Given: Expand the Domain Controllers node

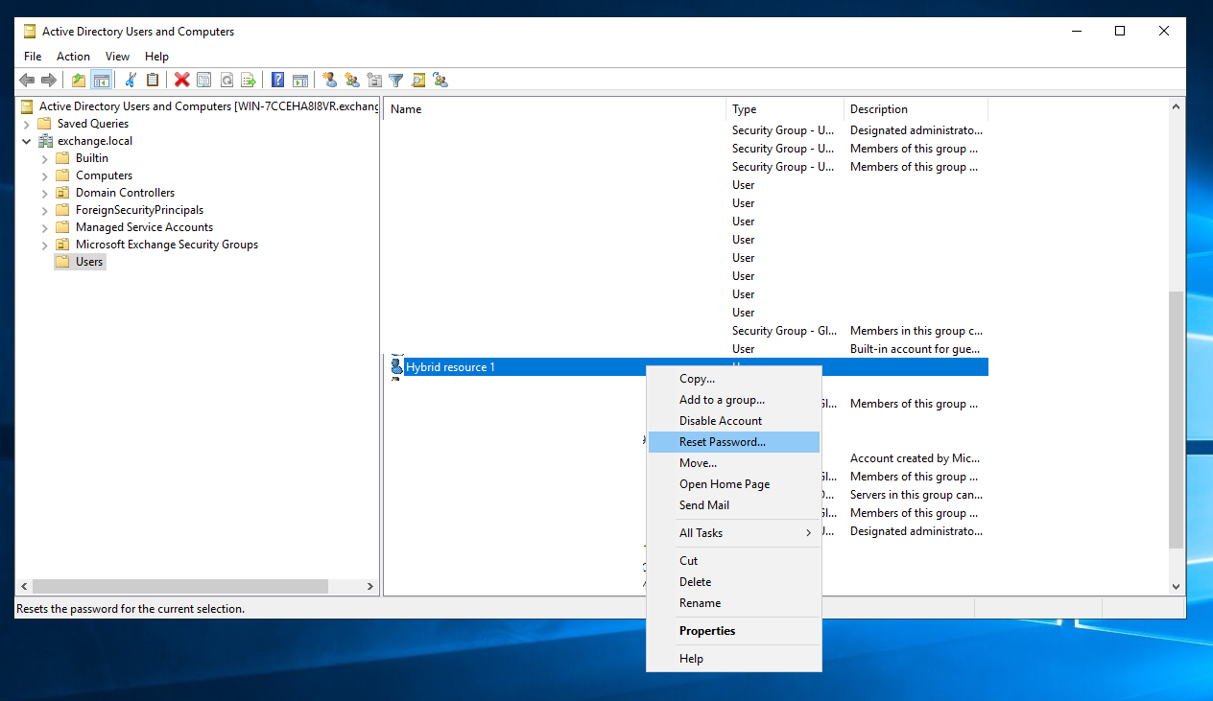Looking at the screenshot, I should (44, 193).
